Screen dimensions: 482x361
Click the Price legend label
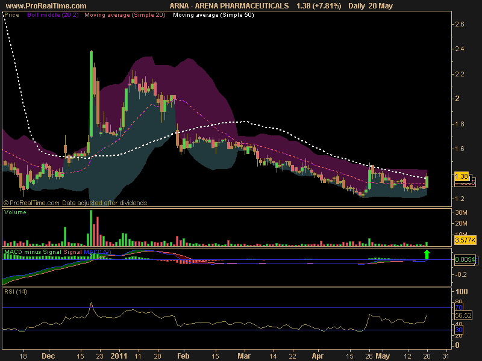(x=11, y=14)
